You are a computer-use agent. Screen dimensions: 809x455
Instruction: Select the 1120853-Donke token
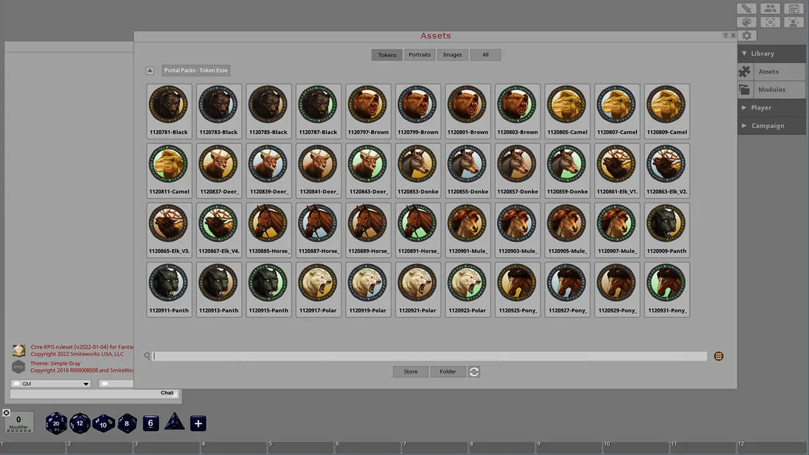[418, 170]
